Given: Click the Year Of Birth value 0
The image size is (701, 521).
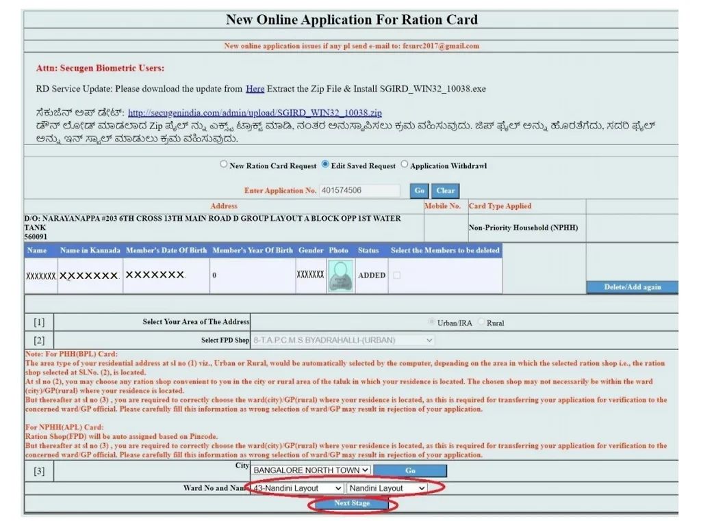Looking at the screenshot, I should click(x=214, y=276).
